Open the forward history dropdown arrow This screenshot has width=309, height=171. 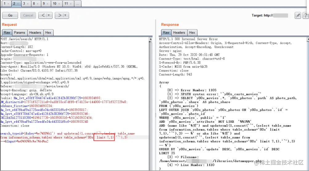point(66,15)
